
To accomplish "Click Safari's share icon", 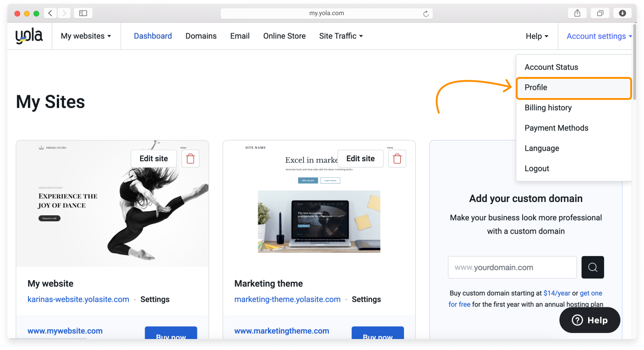I will tap(577, 13).
